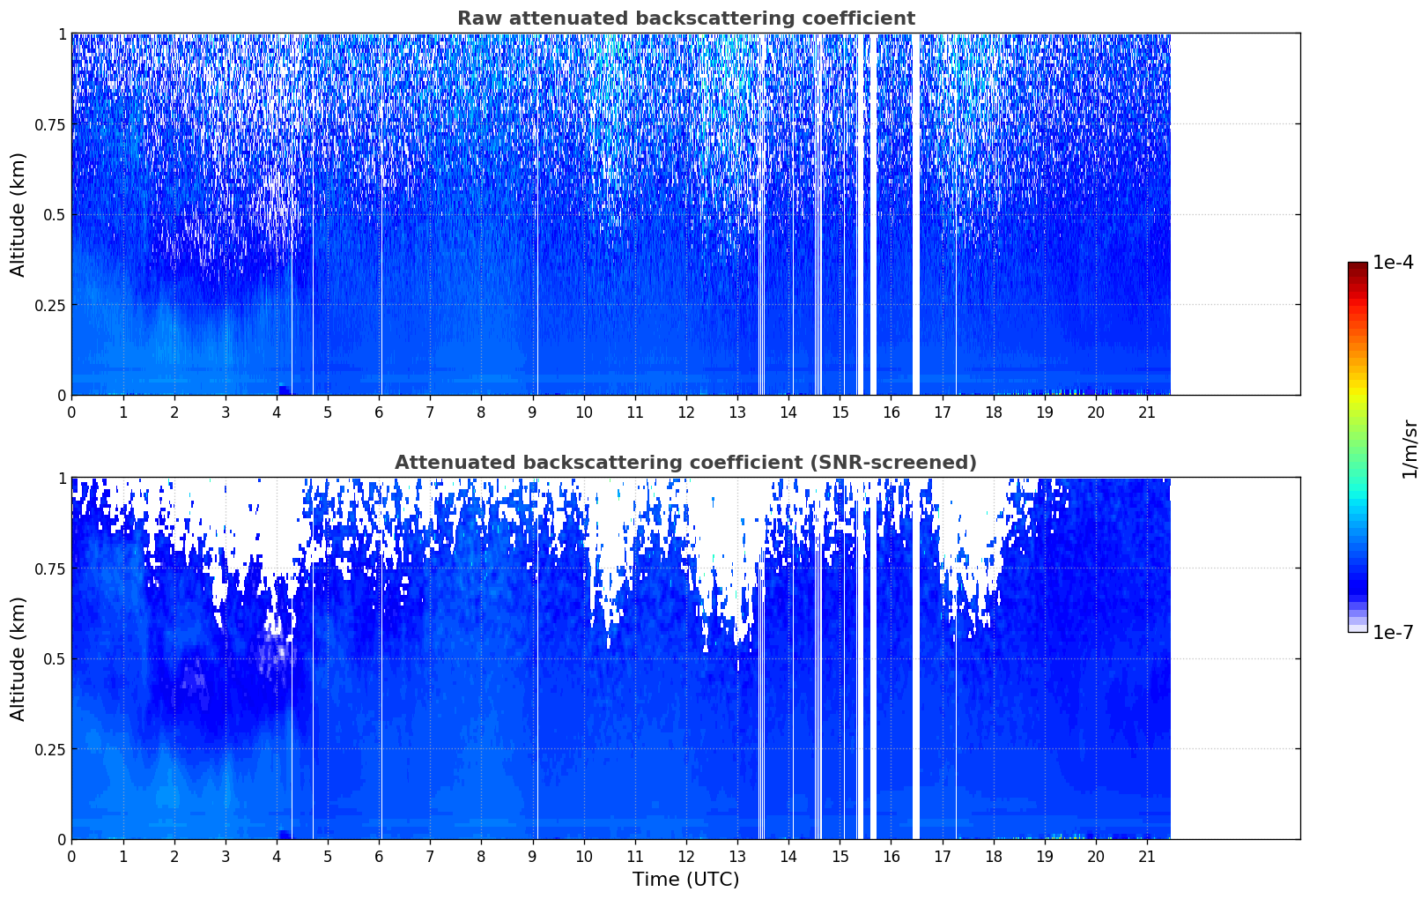The width and height of the screenshot is (1428, 899).
Task: Click the '1e-7' colorbar minimum label
Action: (1393, 633)
